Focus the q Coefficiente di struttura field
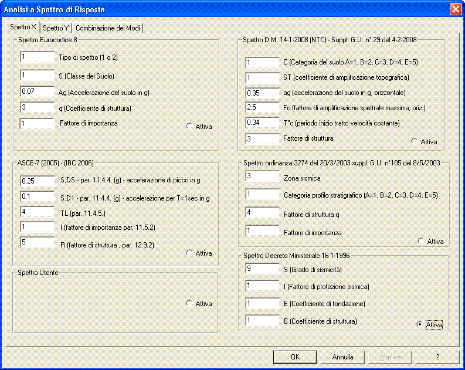 (x=37, y=108)
